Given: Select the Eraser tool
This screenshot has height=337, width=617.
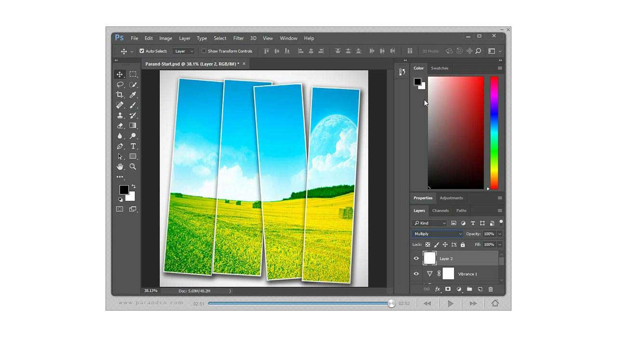Looking at the screenshot, I should (x=120, y=125).
